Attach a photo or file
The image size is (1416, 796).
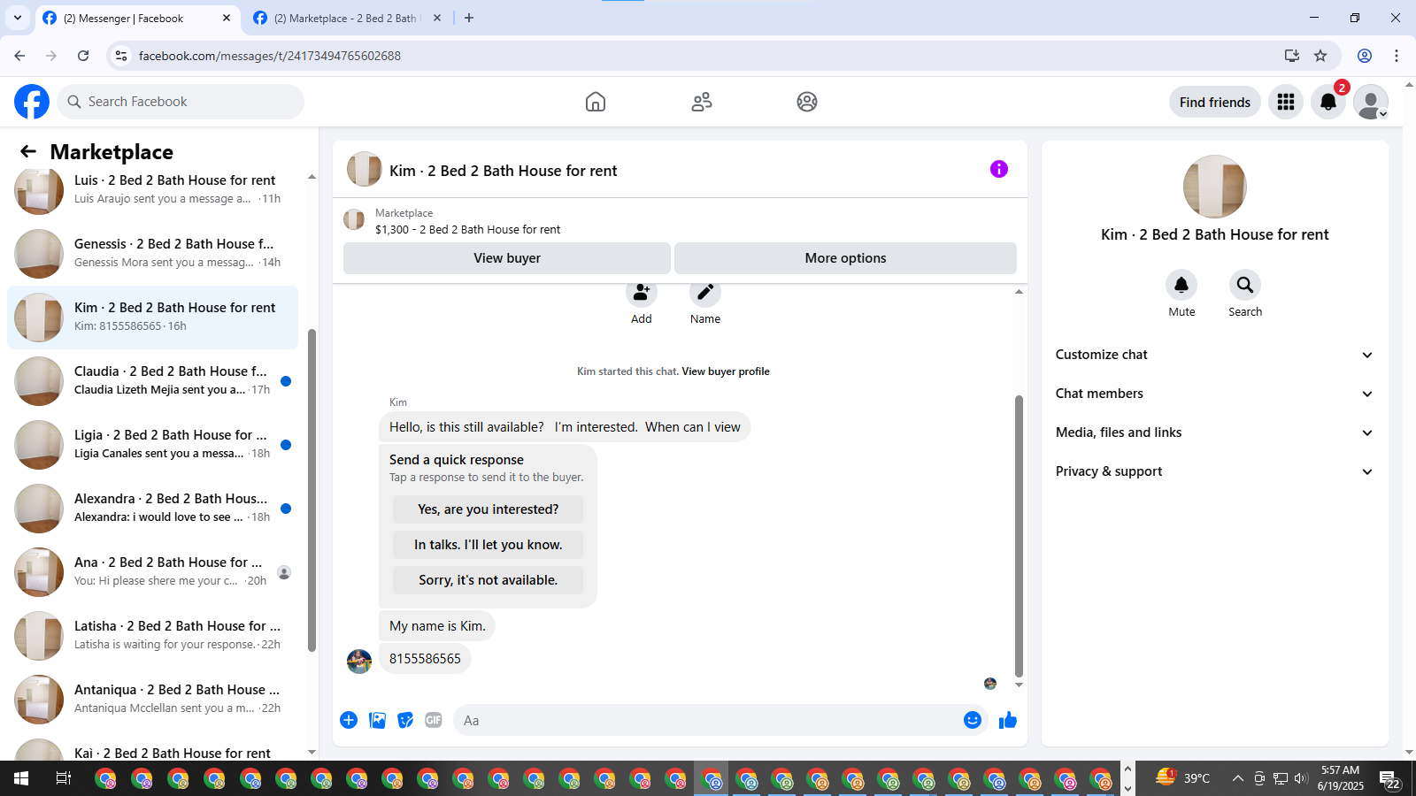pyautogui.click(x=377, y=720)
